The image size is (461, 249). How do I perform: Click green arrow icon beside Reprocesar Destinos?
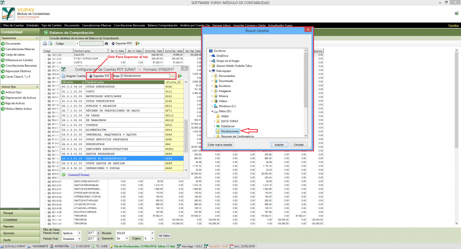pyautogui.click(x=3, y=71)
